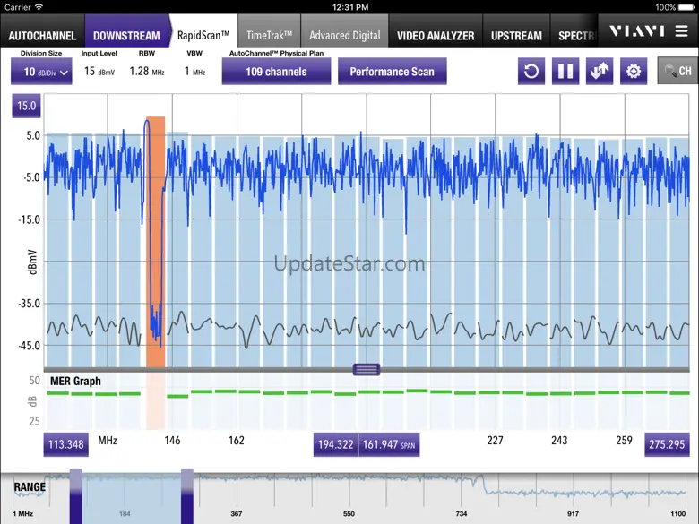Viewport: 699px width, 524px height.
Task: Click the reset/refresh scan icon
Action: [531, 72]
